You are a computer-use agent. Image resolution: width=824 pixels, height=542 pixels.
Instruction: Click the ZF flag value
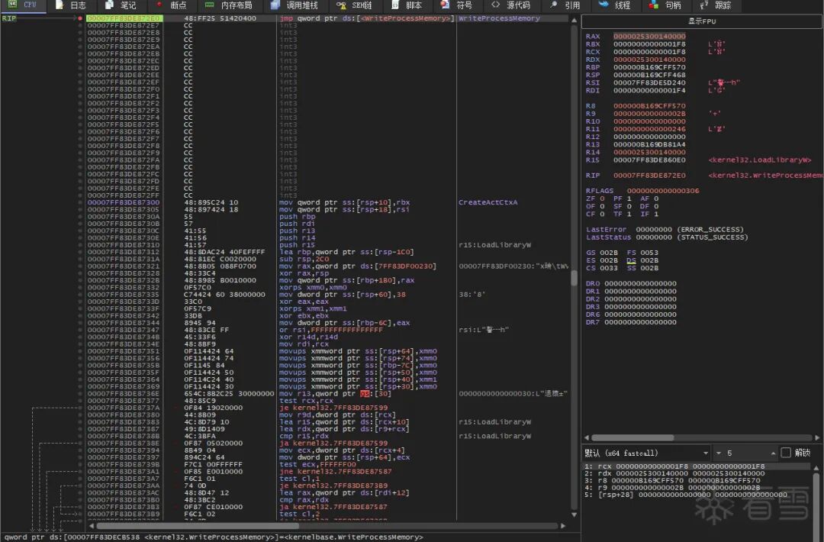click(x=602, y=198)
